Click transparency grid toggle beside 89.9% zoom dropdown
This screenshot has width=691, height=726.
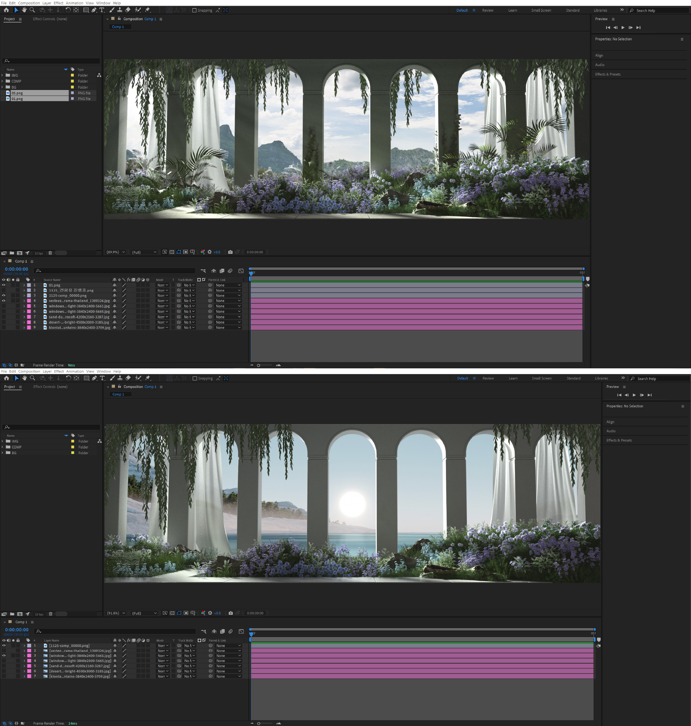[x=172, y=252]
